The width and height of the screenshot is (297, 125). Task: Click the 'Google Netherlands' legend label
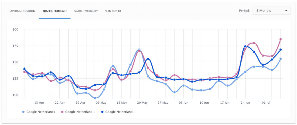(41, 112)
